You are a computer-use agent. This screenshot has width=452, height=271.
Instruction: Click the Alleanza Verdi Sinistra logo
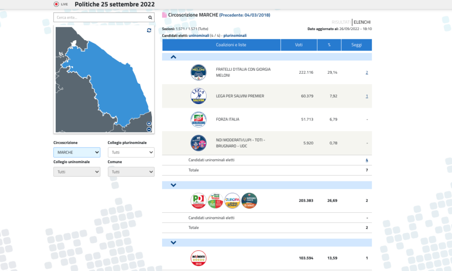point(215,201)
